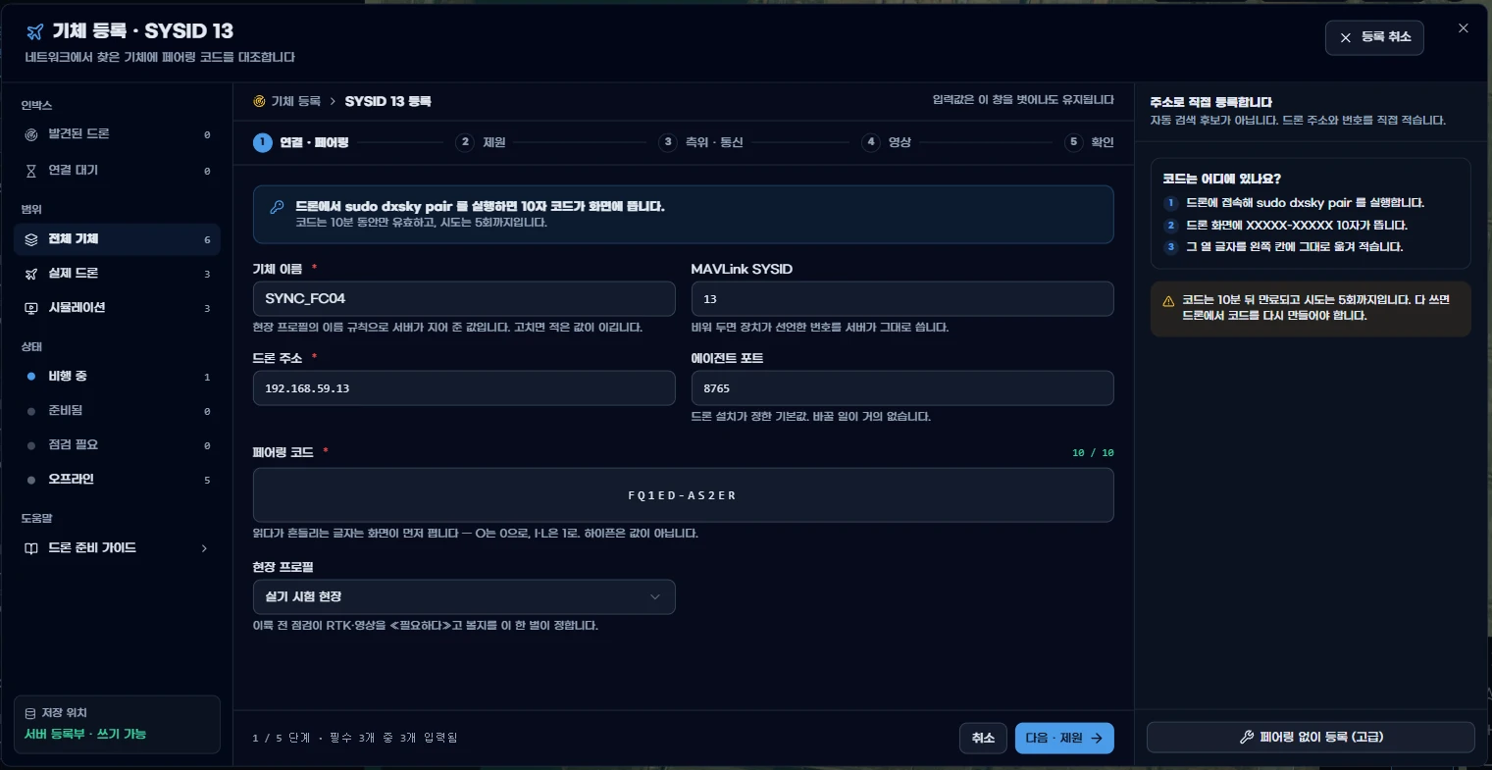
Task: Click the 드론 주소 field 192.168.59.13
Action: [x=464, y=388]
